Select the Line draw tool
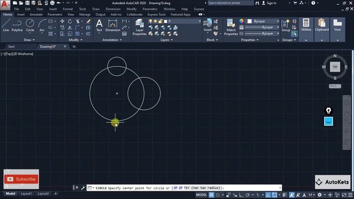The width and height of the screenshot is (354, 199). 6,25
